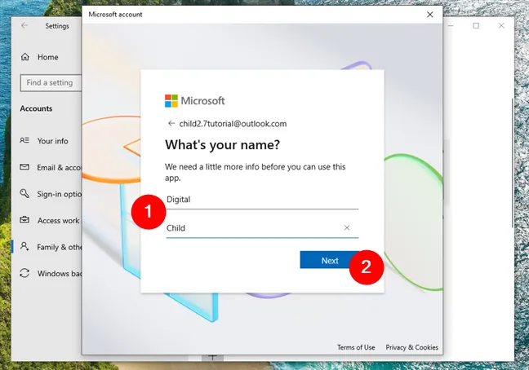
Task: Click the Settings window vertical scrollbar
Action: (x=513, y=163)
